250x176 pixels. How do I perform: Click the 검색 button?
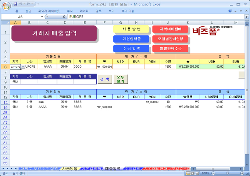point(104,79)
